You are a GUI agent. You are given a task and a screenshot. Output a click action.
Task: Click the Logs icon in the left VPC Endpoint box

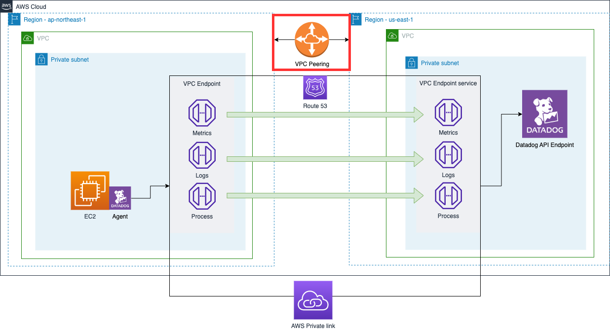202,155
